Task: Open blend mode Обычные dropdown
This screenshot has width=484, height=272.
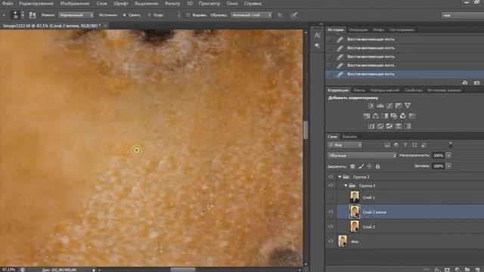Action: click(361, 156)
